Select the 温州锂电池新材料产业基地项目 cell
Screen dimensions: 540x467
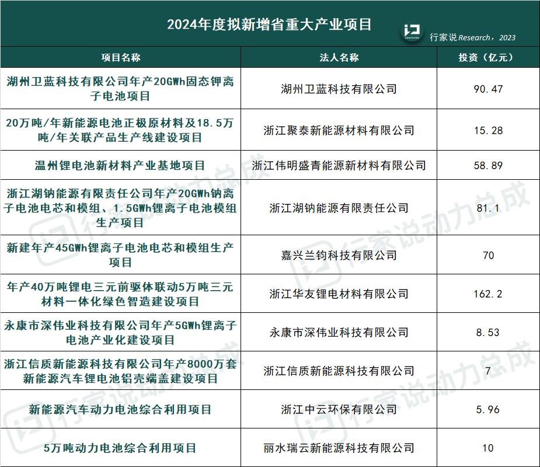tap(120, 165)
